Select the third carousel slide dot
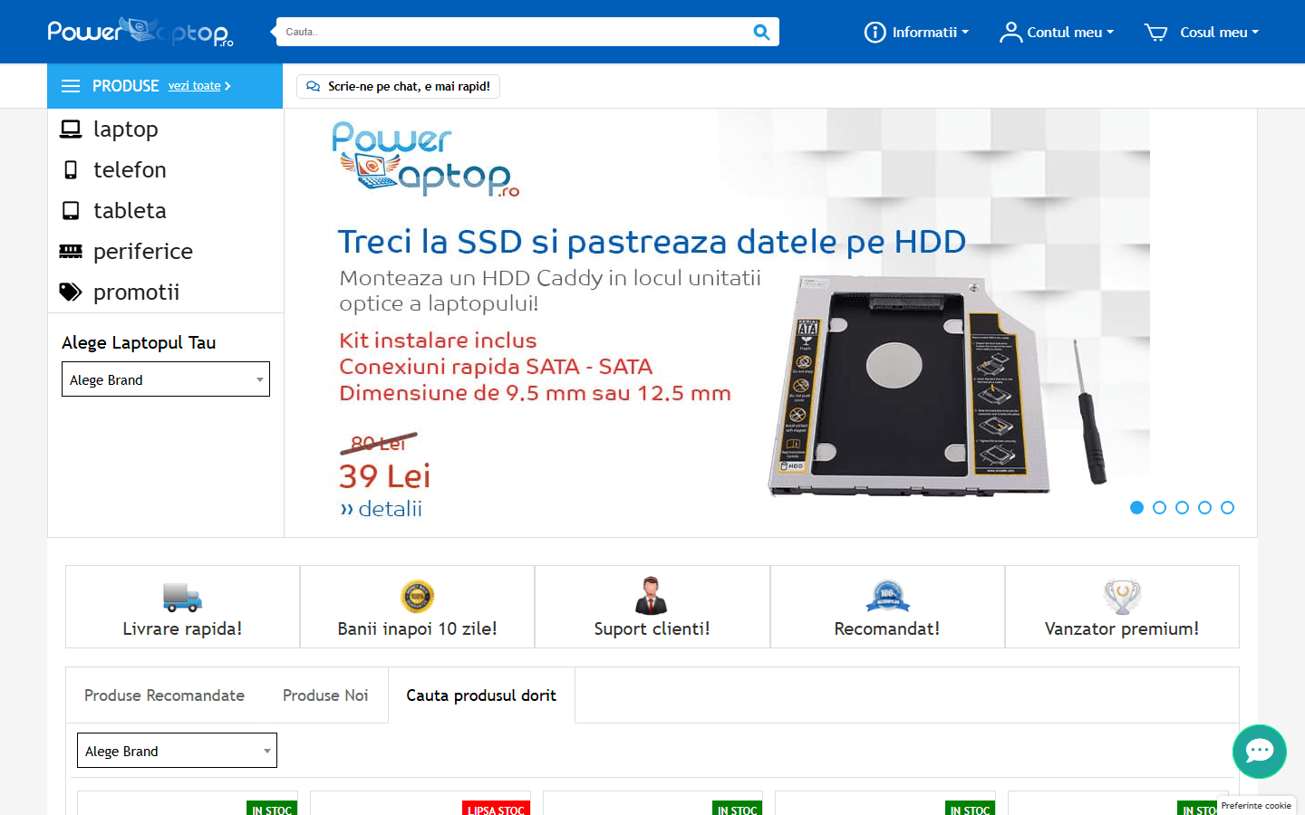Screen dimensions: 1305x815 pos(1182,508)
